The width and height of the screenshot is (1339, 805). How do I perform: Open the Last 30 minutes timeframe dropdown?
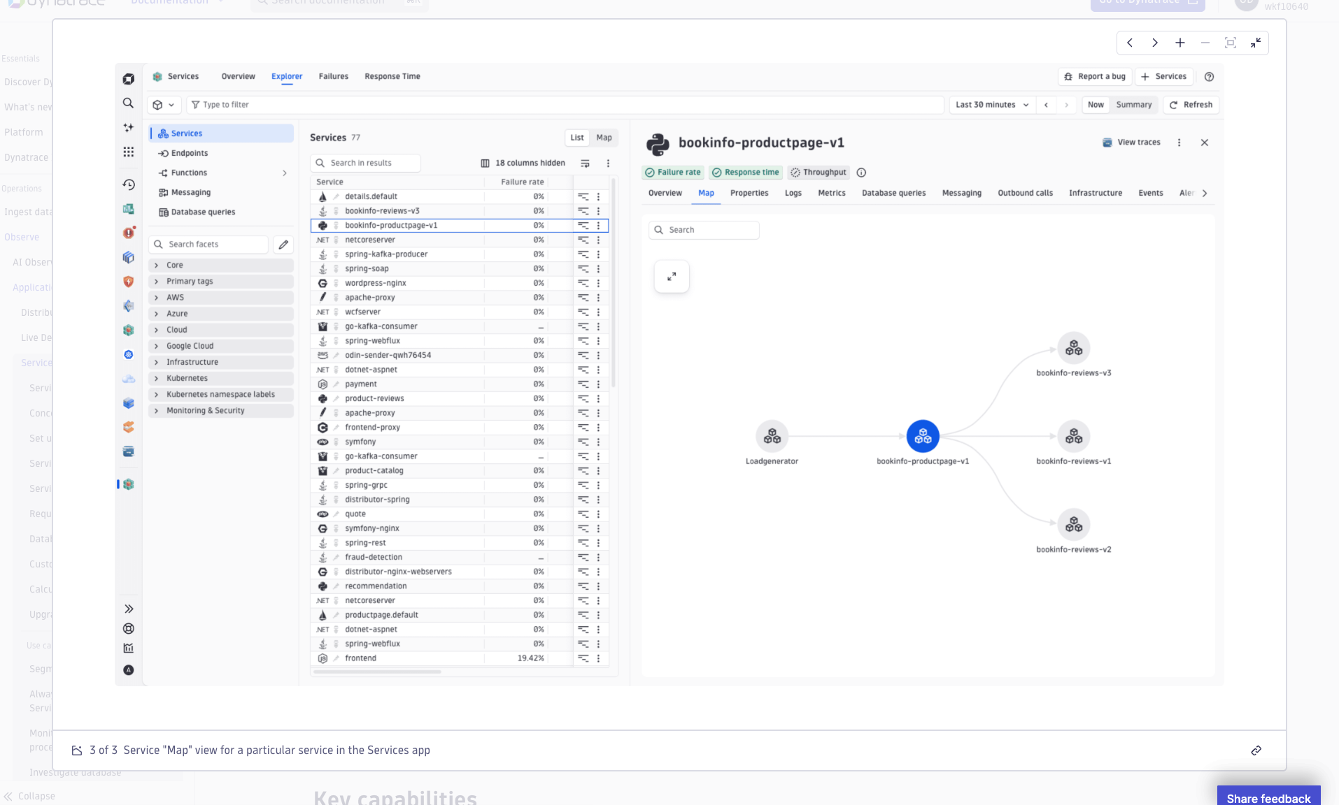point(991,105)
